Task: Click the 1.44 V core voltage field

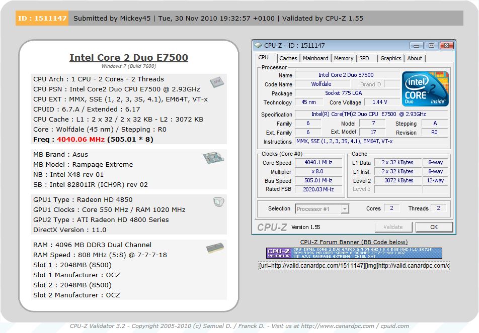Action: [x=381, y=102]
